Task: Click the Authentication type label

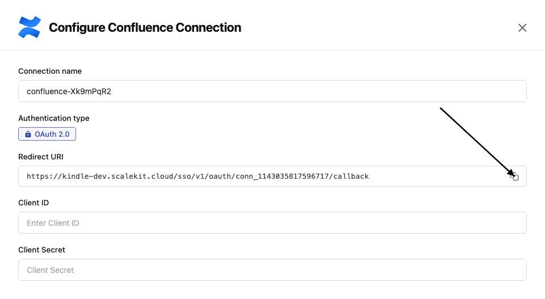Action: click(x=54, y=119)
